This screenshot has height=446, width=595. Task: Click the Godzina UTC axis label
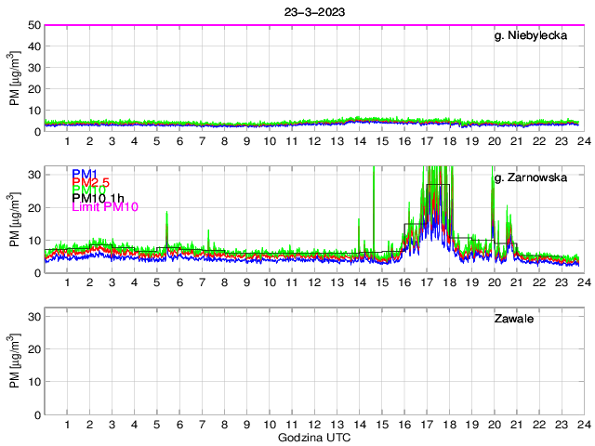pyautogui.click(x=313, y=437)
